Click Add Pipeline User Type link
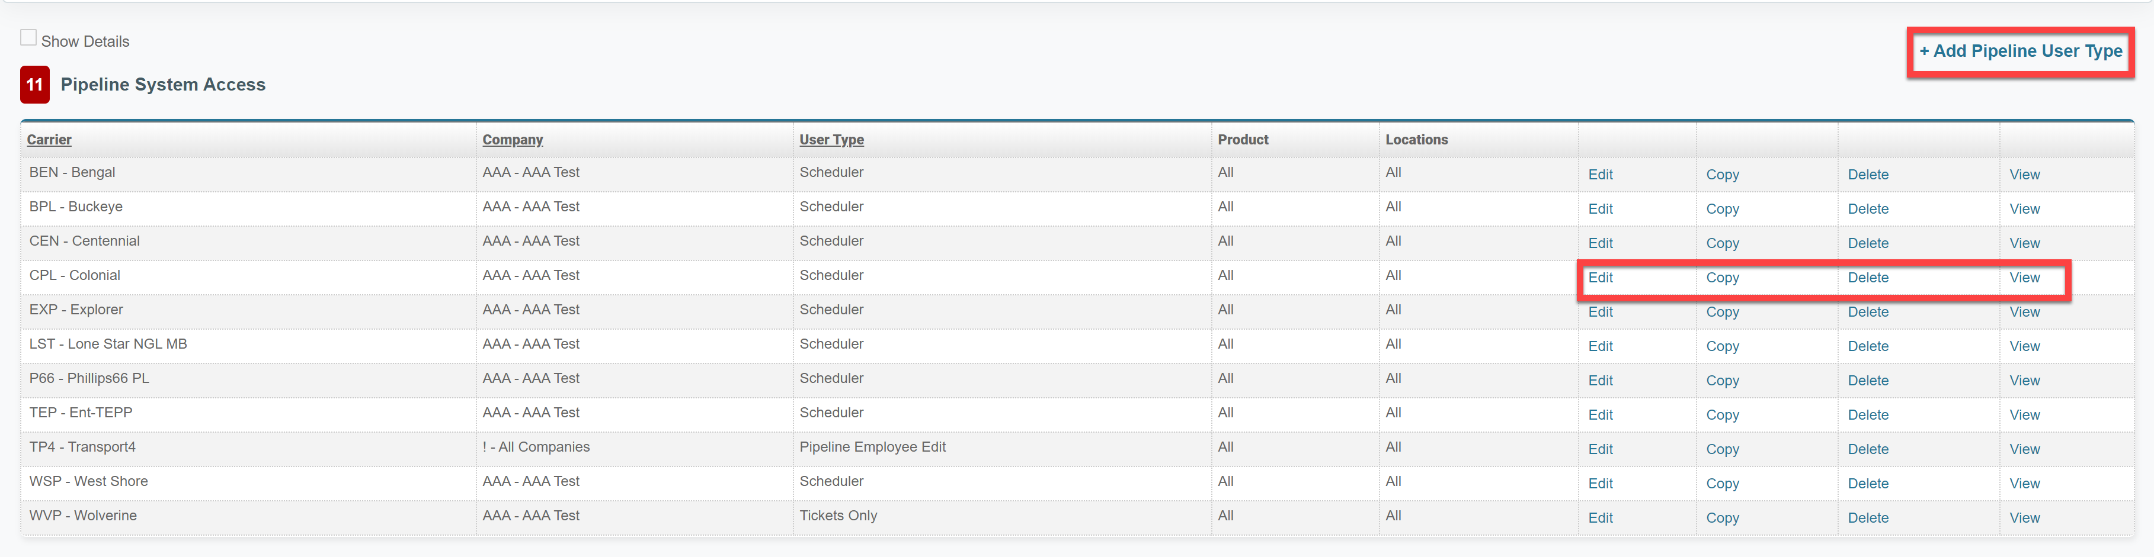 (x=2019, y=51)
